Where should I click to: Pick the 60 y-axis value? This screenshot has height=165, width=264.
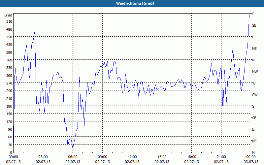pyautogui.click(x=10, y=137)
